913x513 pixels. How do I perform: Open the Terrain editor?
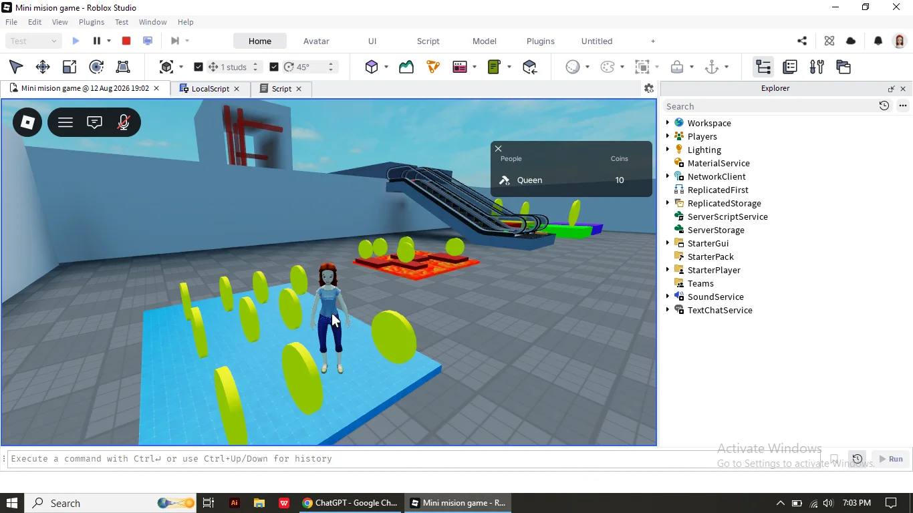pos(406,67)
